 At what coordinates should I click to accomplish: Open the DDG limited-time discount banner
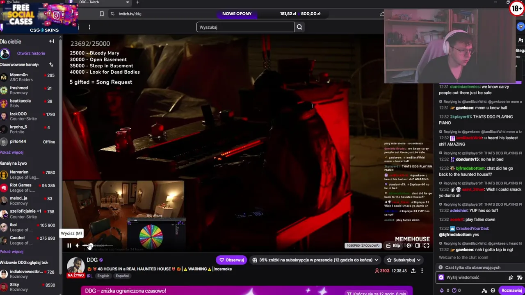[247, 291]
